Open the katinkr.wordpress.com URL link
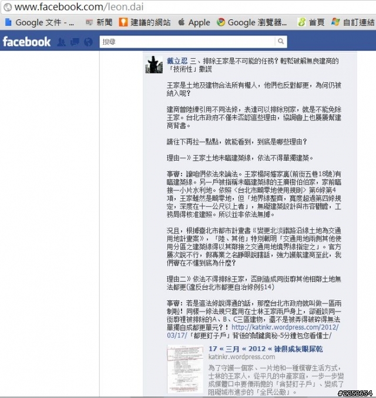Viewport: 376px width, 398px height. [x=253, y=331]
